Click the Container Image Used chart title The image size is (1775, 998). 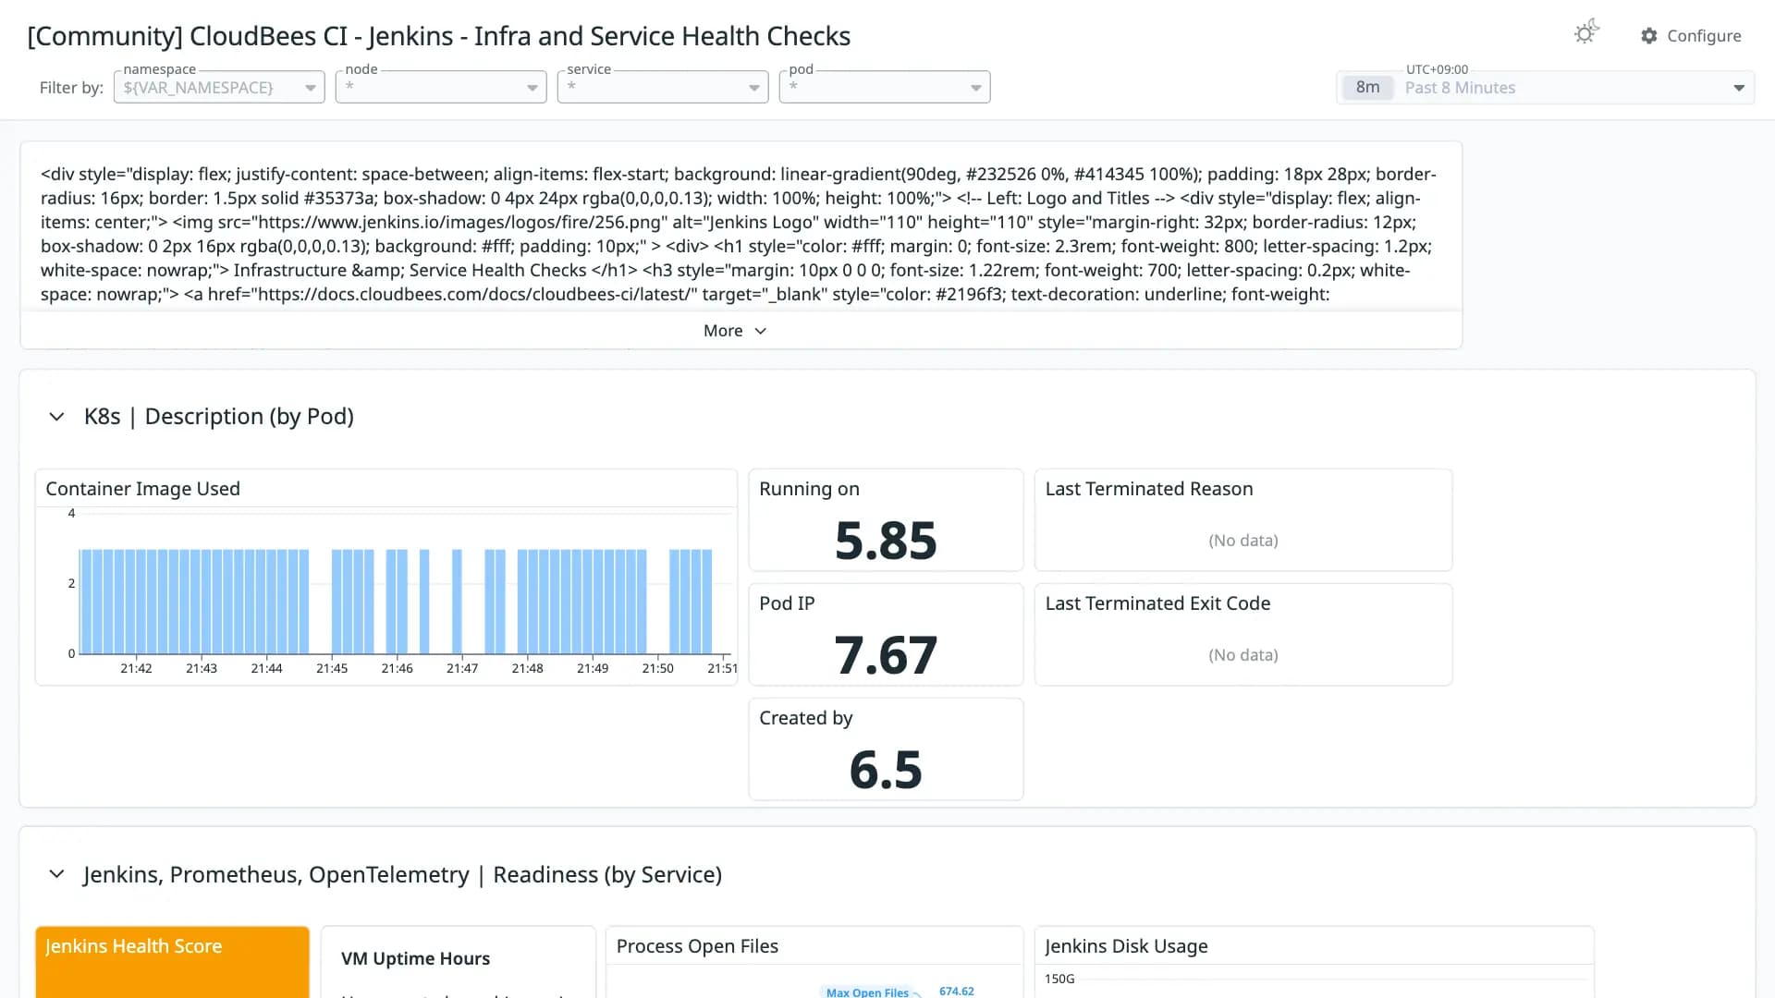pyautogui.click(x=142, y=489)
